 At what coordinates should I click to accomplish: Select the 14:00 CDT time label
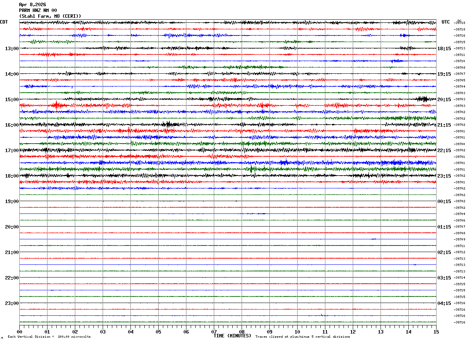pos(12,74)
